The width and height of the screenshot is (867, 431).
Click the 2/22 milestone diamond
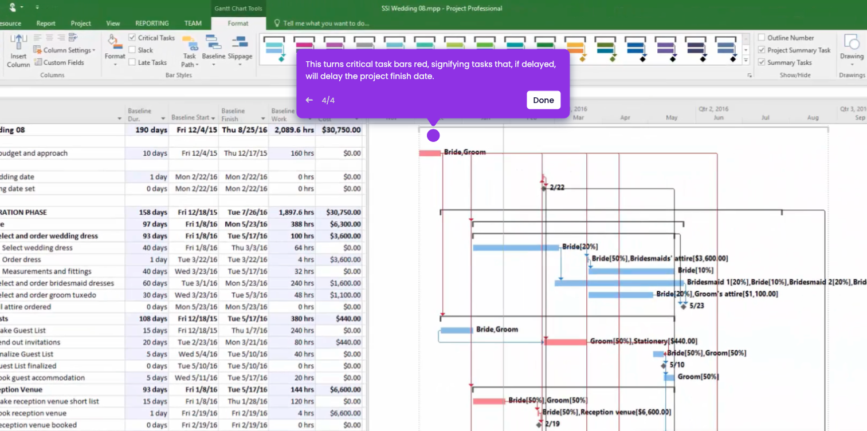pos(544,188)
